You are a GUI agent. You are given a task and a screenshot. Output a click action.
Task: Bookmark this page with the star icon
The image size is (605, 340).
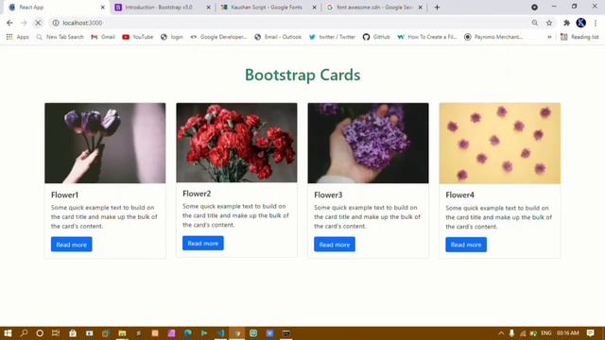coord(549,23)
